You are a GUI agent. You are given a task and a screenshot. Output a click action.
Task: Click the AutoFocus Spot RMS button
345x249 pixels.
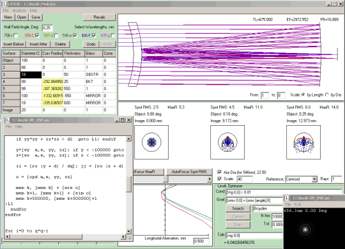pyautogui.click(x=189, y=172)
